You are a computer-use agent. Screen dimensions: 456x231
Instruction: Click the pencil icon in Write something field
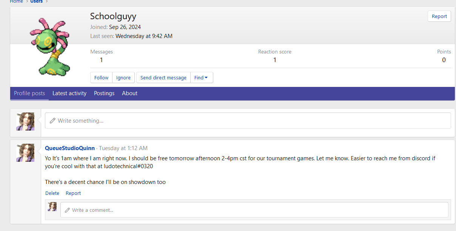coord(53,121)
